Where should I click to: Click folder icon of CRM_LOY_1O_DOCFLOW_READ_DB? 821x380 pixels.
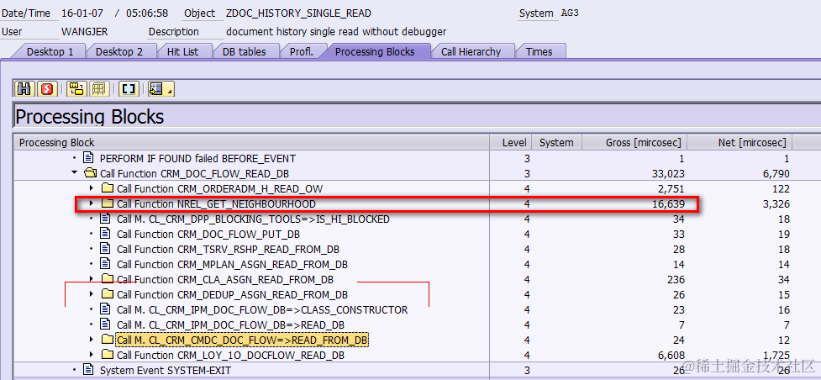point(108,355)
